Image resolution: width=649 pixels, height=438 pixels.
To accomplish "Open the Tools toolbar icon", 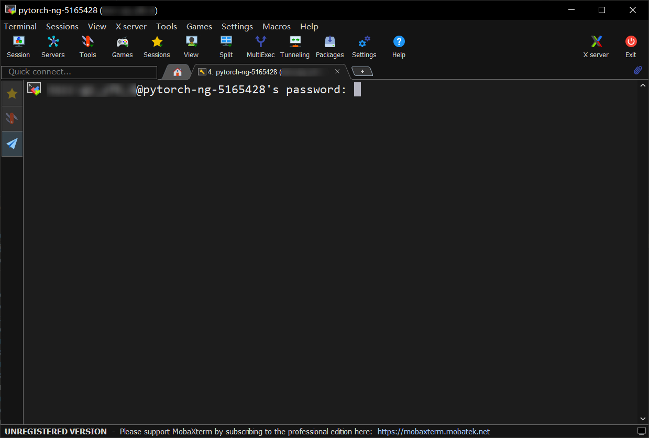I will 87,47.
